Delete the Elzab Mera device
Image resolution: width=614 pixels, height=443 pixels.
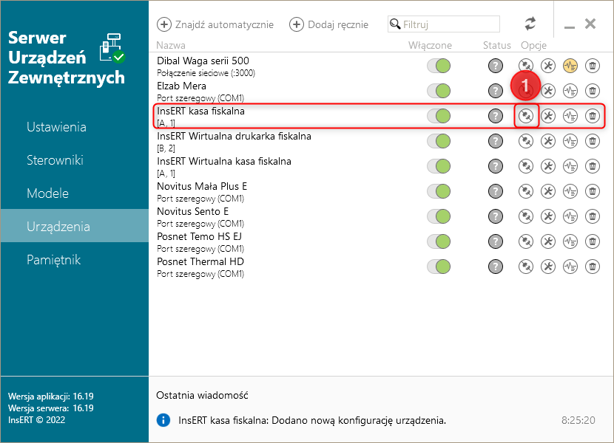(x=593, y=91)
